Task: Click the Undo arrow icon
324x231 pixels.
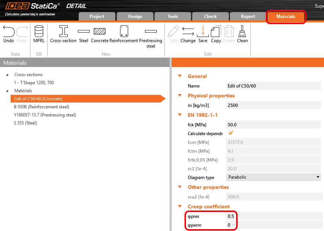Action: click(x=8, y=31)
